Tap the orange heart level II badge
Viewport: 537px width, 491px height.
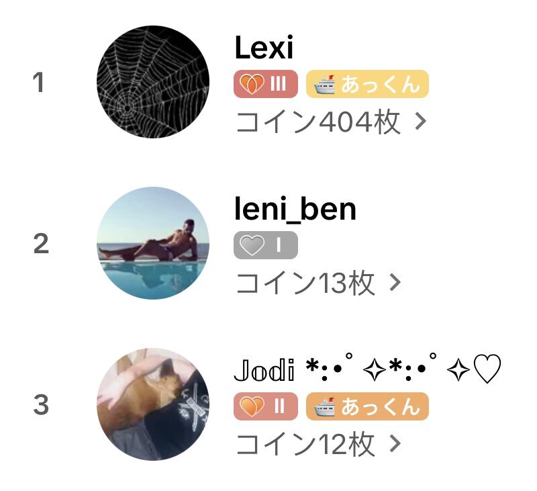point(265,406)
